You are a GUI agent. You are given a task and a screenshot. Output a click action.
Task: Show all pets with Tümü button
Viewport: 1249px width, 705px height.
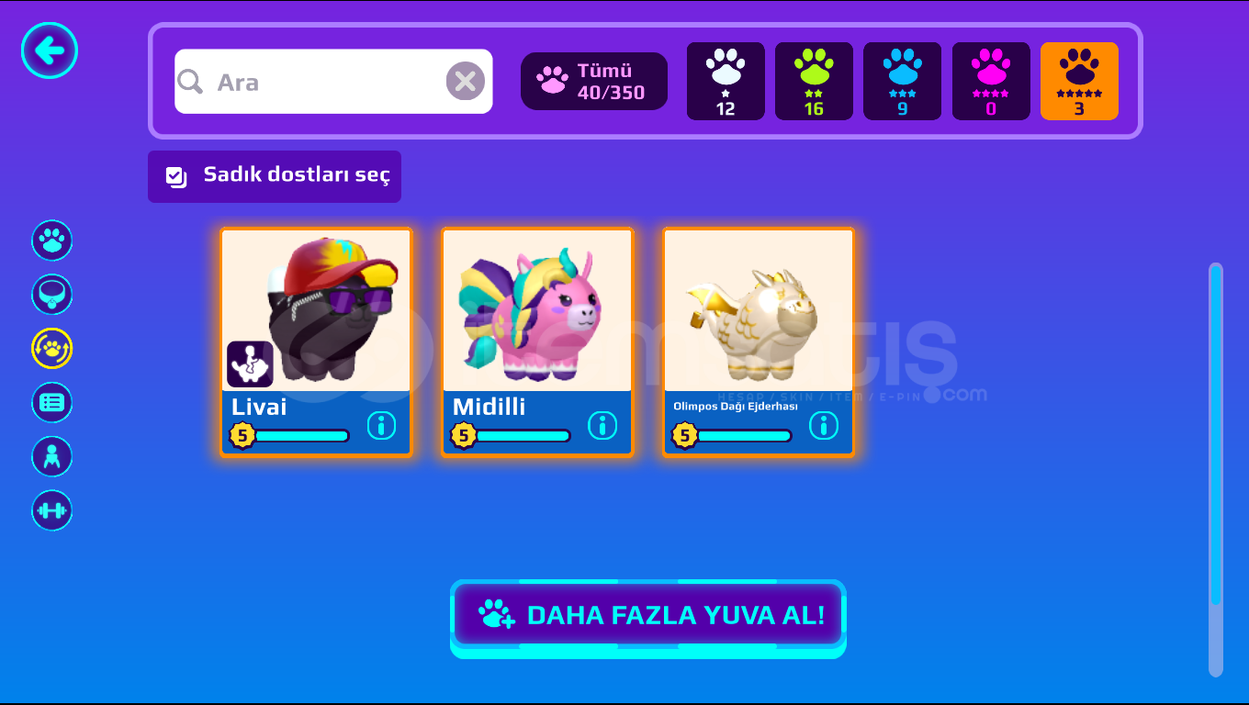pos(594,81)
